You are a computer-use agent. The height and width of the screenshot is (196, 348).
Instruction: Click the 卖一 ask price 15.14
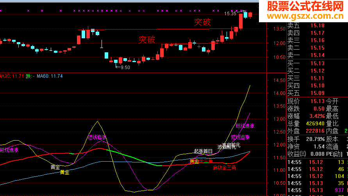coord(318,55)
